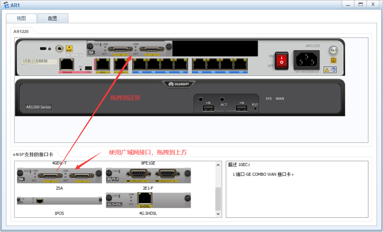Viewport: 383px width, 232px height.
Task: Select the FE3 Ethernet port
Action: [x=181, y=64]
